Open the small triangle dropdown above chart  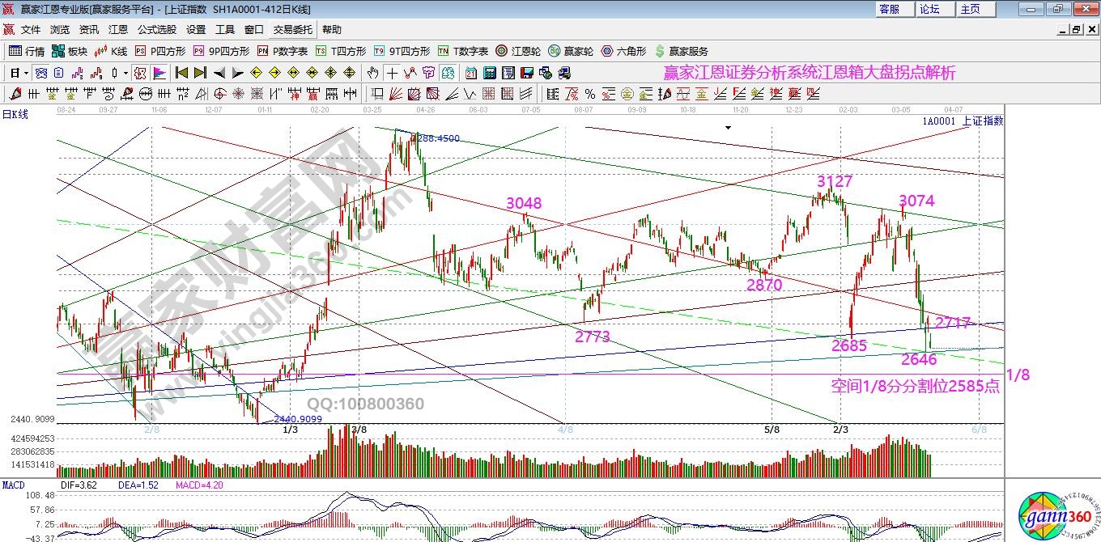[729, 128]
